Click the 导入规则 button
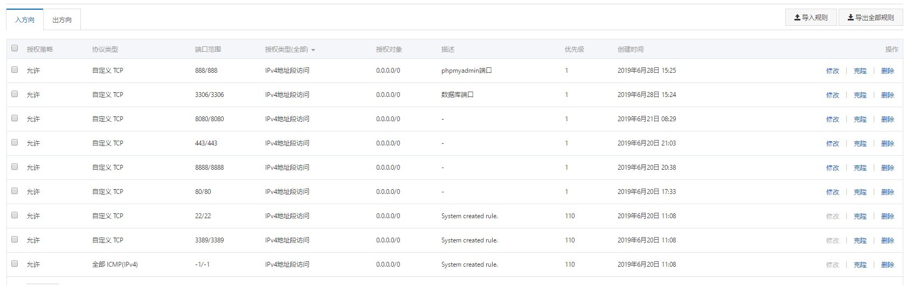The height and width of the screenshot is (285, 913). 811,17
